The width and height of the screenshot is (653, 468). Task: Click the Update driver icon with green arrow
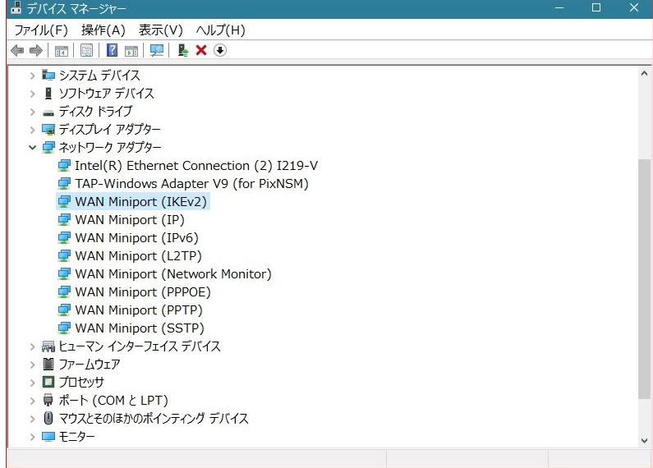tap(182, 50)
